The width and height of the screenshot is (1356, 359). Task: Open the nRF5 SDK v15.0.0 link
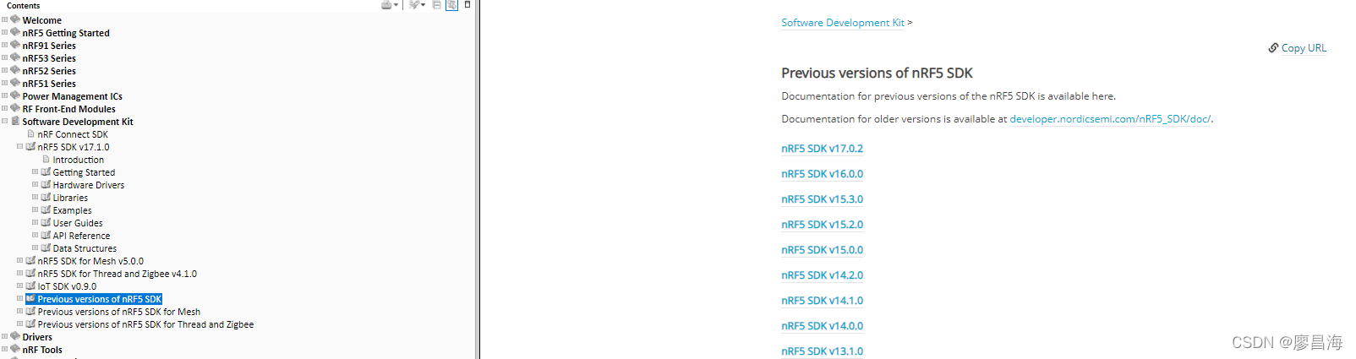tap(822, 250)
